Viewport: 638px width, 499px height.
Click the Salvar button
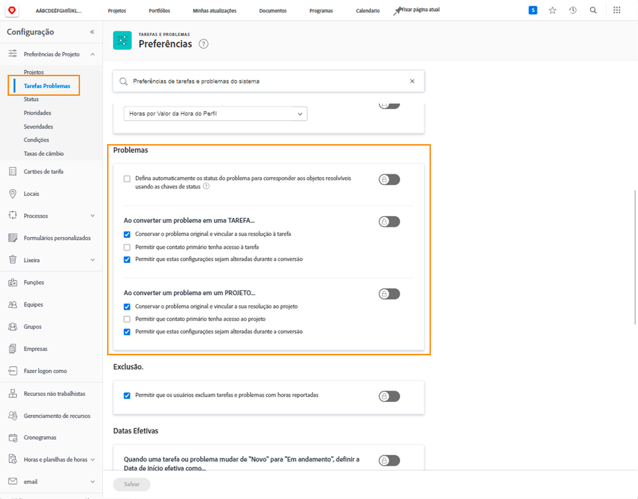(x=131, y=484)
